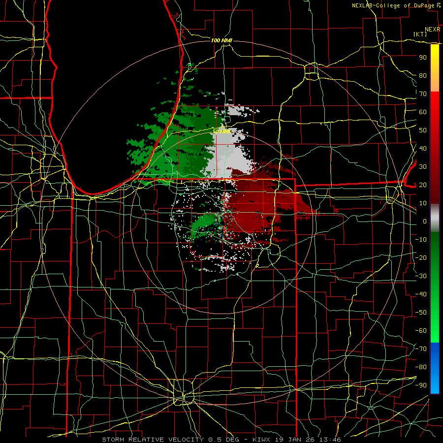Select the "NEXLAB-College of DuPage" credit text

point(393,5)
